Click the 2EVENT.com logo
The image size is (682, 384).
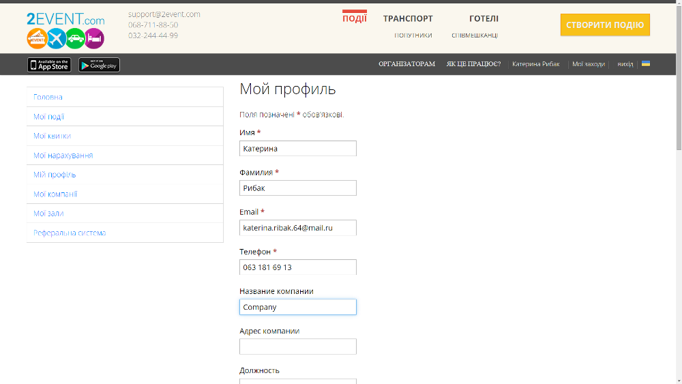pyautogui.click(x=65, y=19)
